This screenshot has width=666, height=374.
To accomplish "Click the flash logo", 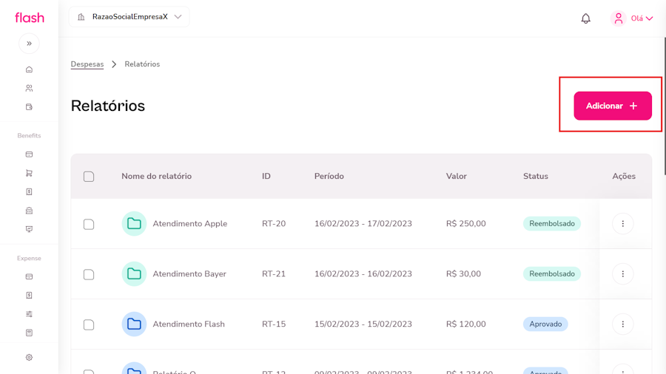I will [x=30, y=18].
